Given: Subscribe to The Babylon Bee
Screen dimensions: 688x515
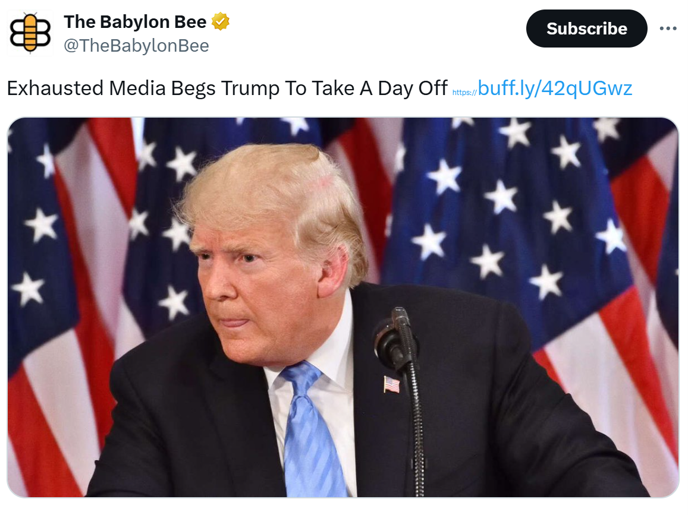Looking at the screenshot, I should (586, 29).
